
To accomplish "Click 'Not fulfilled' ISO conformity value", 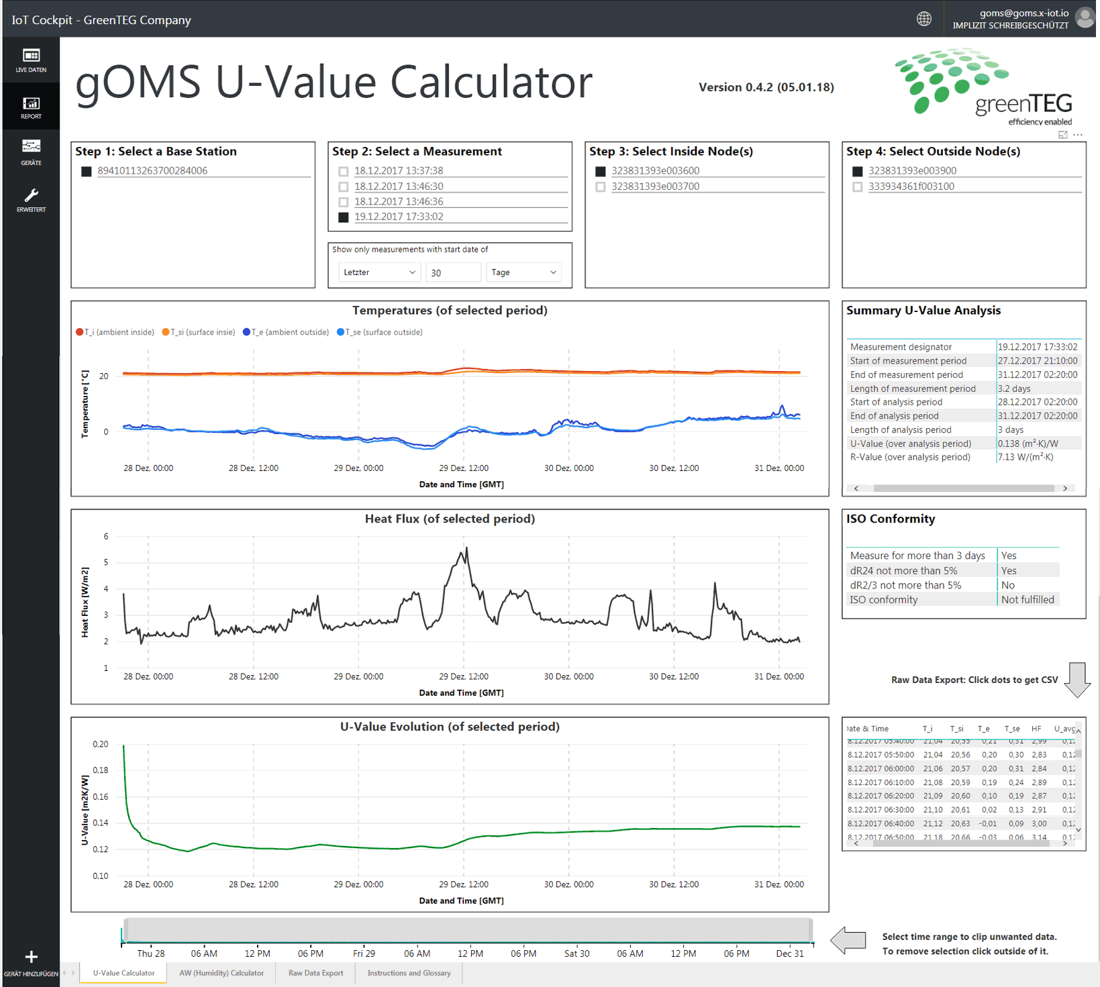I will click(x=1028, y=600).
